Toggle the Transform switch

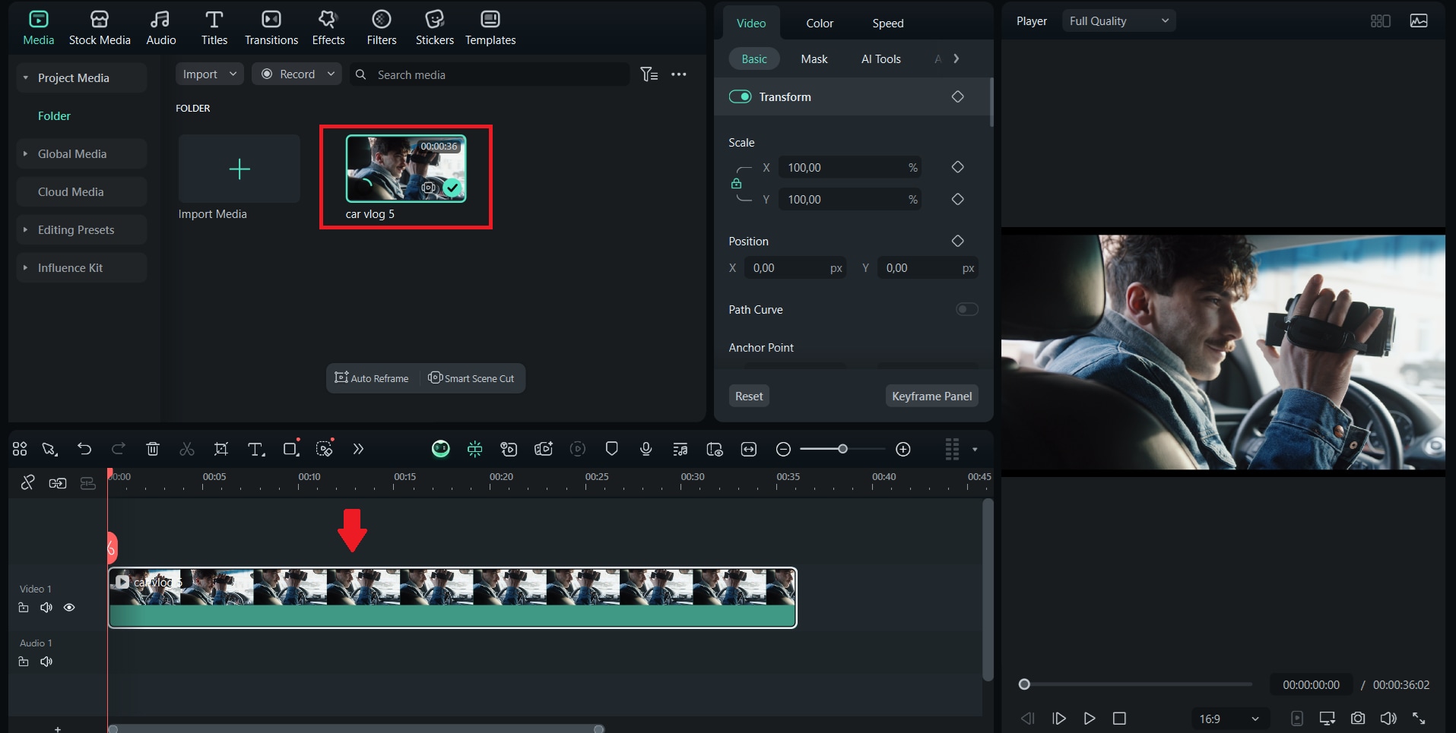point(740,96)
